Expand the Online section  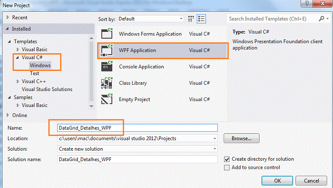tap(8, 115)
